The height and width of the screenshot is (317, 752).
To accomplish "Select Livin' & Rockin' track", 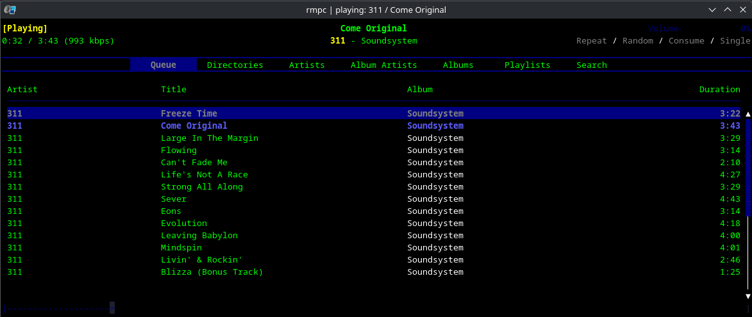I will click(374, 260).
